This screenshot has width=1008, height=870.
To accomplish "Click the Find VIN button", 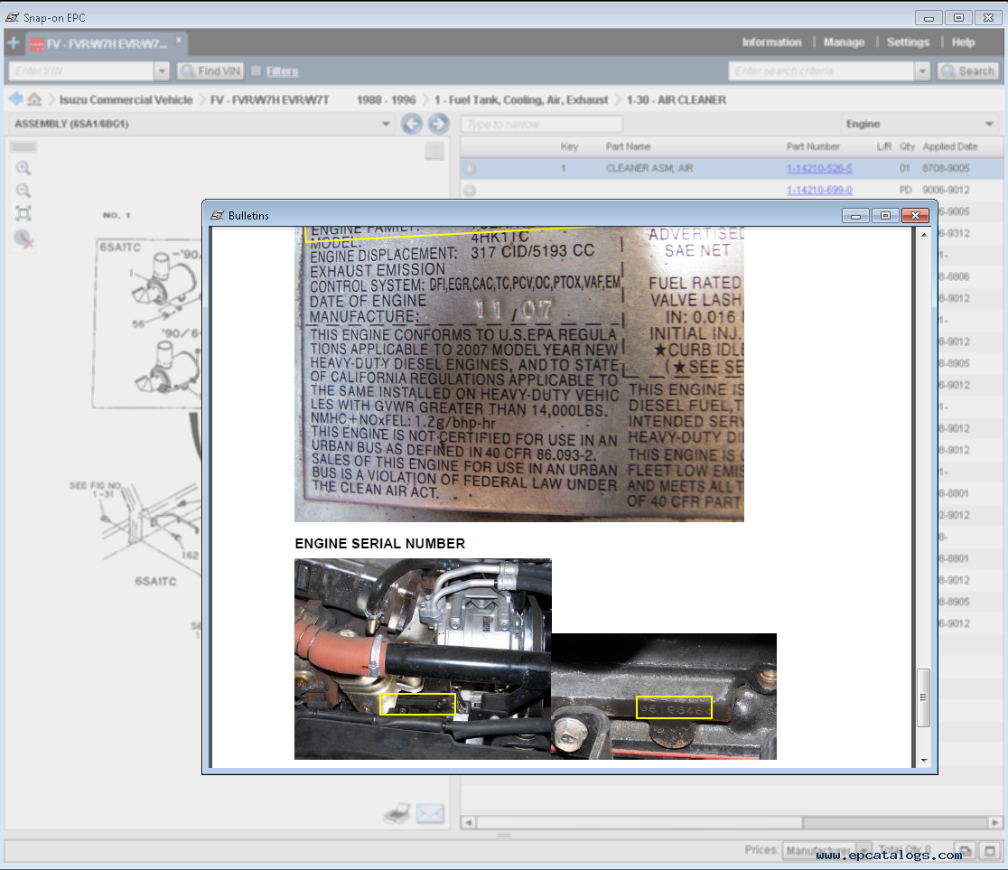I will [210, 70].
